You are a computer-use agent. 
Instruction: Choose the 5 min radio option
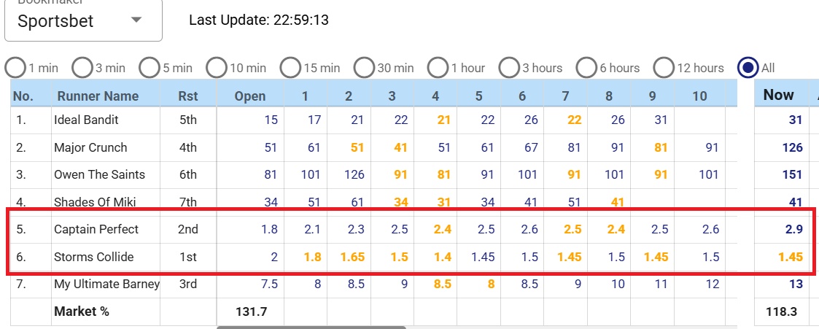pyautogui.click(x=150, y=68)
